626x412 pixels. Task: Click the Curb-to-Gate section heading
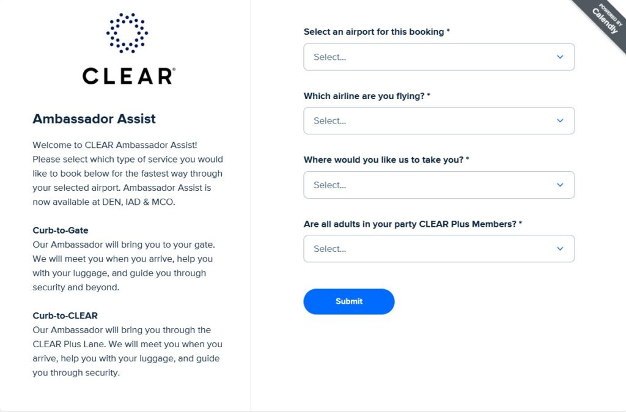(60, 230)
